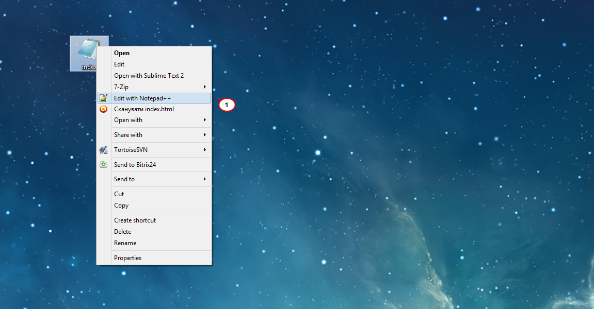Select Create shortcut menu entry
The image size is (594, 309).
tap(135, 220)
